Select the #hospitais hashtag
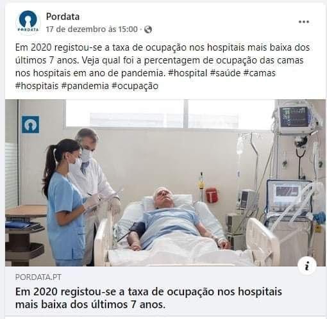This screenshot has width=327, height=319. click(37, 86)
